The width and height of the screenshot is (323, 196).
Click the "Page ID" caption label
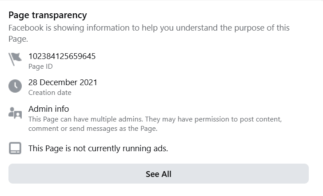tap(40, 67)
